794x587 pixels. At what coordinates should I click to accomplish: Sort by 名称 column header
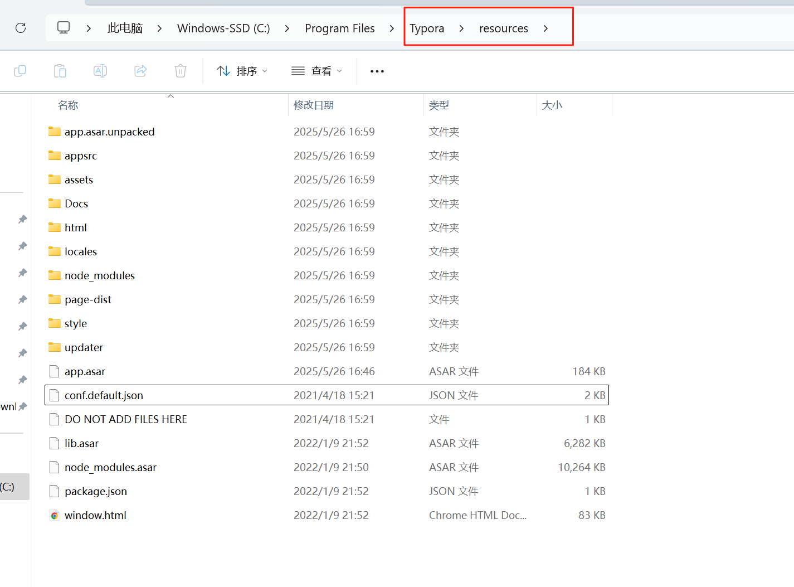click(68, 105)
